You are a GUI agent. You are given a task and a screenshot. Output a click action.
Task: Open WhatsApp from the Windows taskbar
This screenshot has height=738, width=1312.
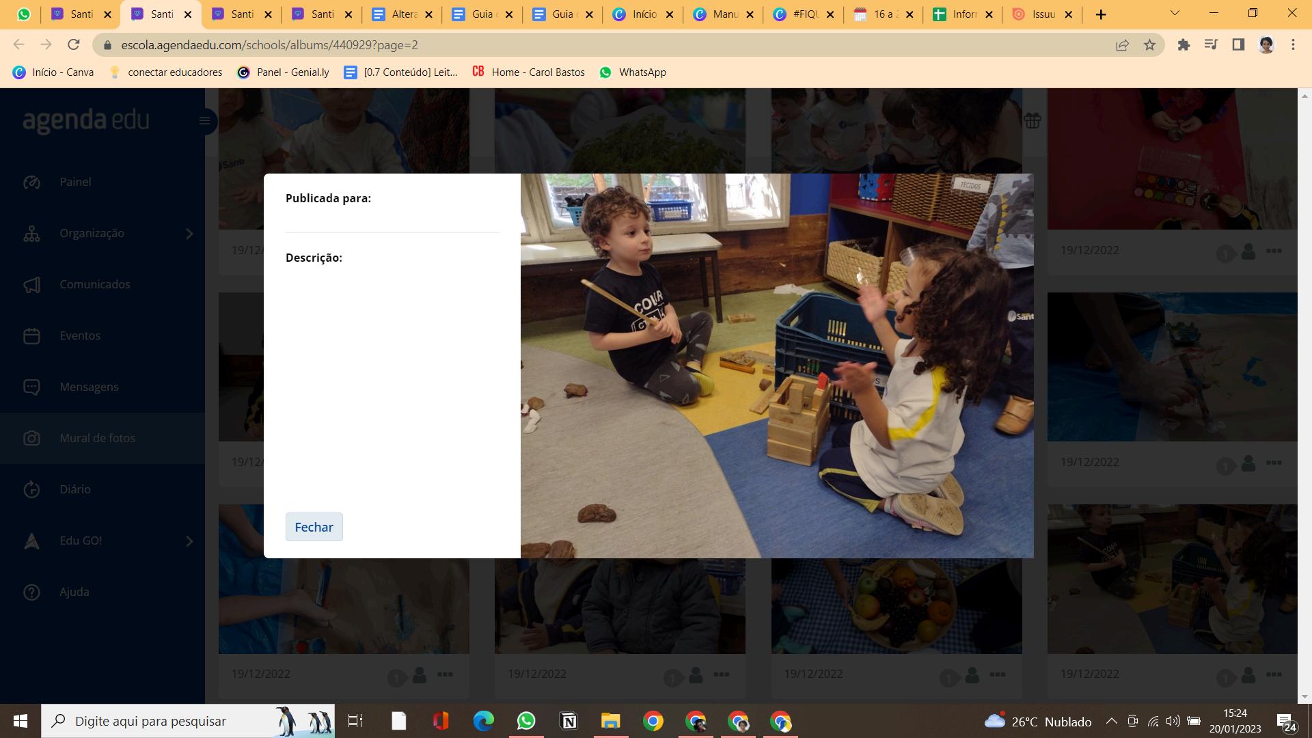526,721
